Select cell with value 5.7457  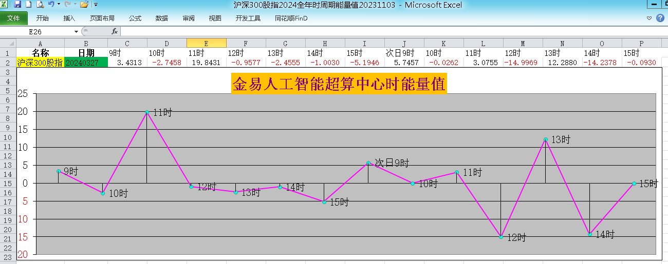(x=404, y=63)
